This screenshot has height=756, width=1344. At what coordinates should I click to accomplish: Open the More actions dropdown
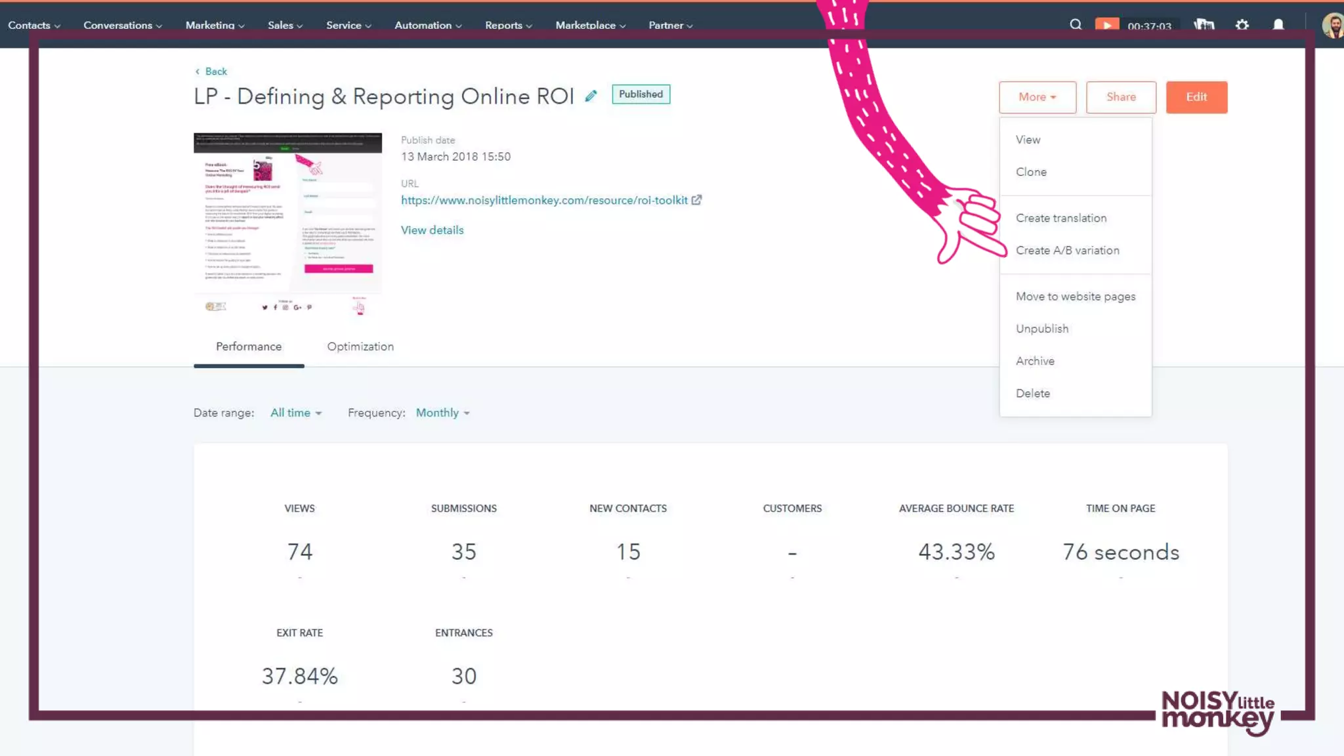(1037, 97)
